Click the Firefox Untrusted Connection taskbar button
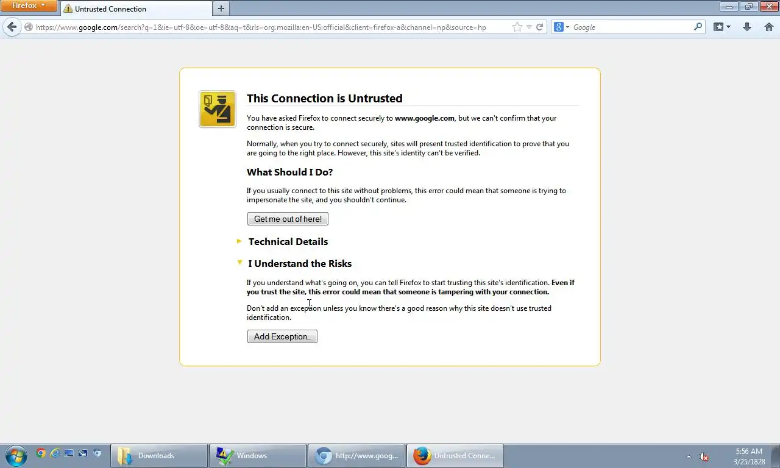 455,456
